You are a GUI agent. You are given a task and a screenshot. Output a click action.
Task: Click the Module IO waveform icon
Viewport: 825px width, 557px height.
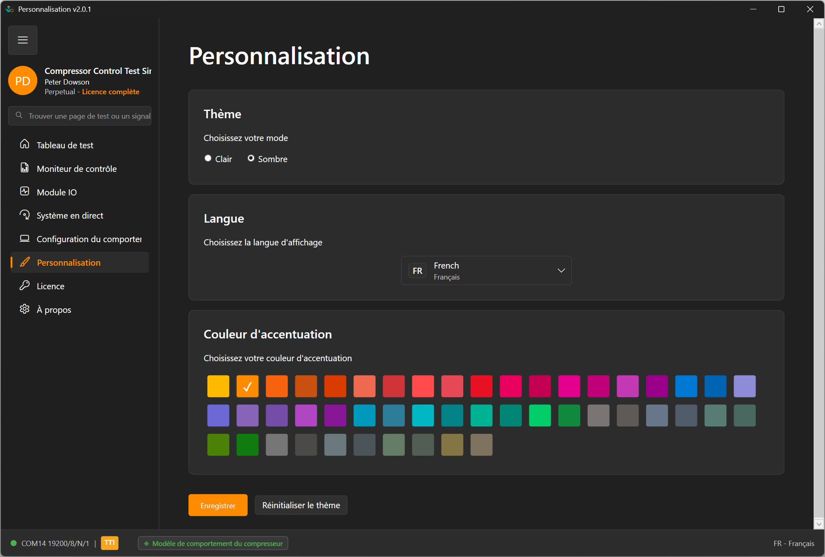[x=25, y=191]
